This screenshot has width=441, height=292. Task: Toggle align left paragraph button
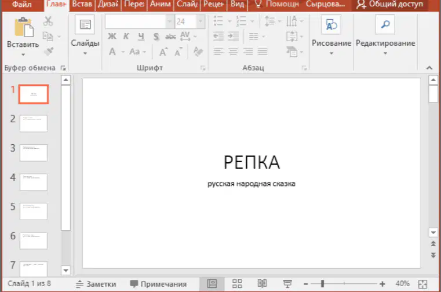pyautogui.click(x=218, y=52)
